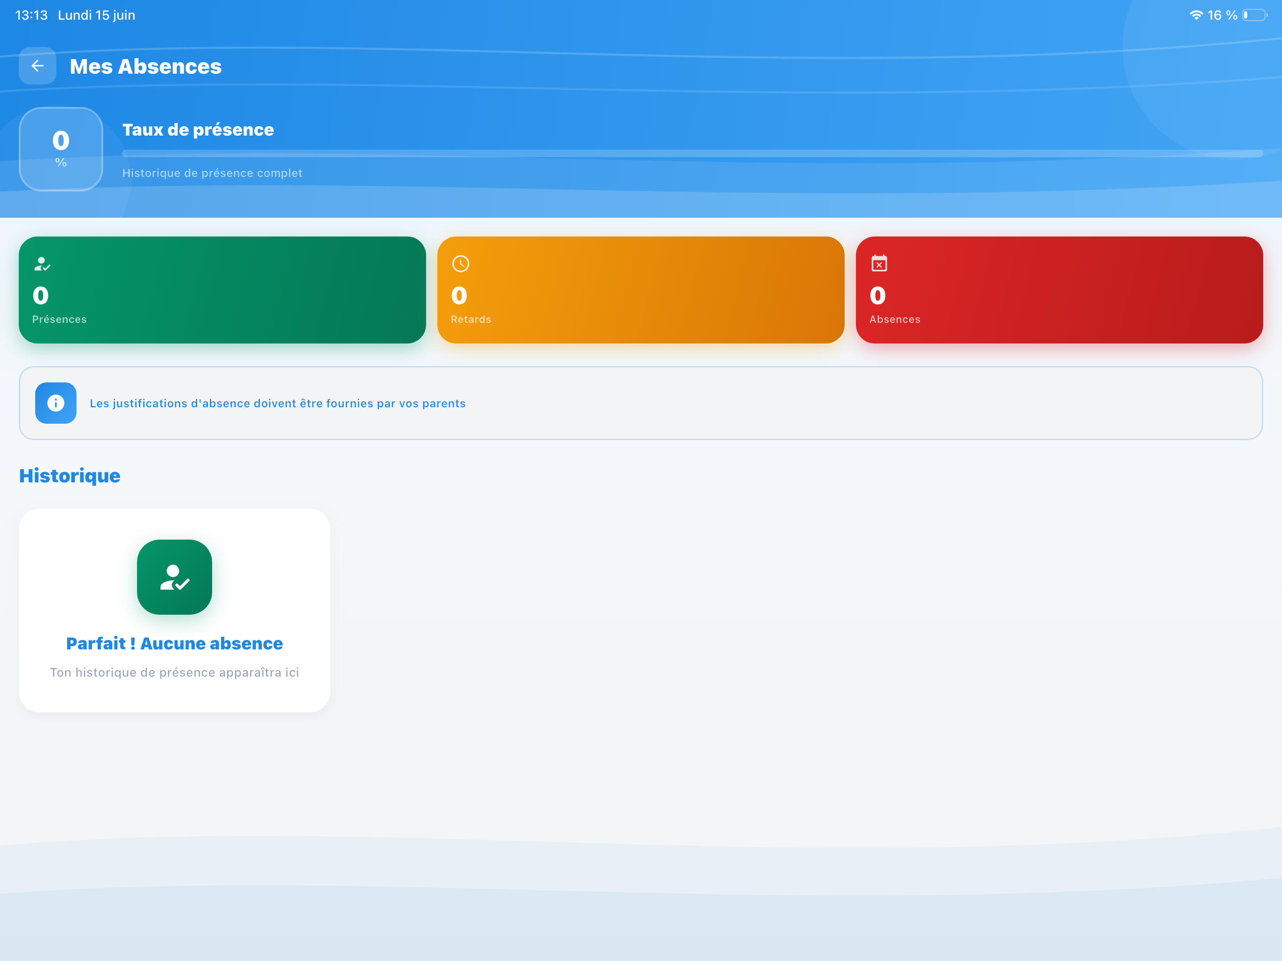Open the Présences green card
This screenshot has height=961, width=1282.
tap(222, 290)
